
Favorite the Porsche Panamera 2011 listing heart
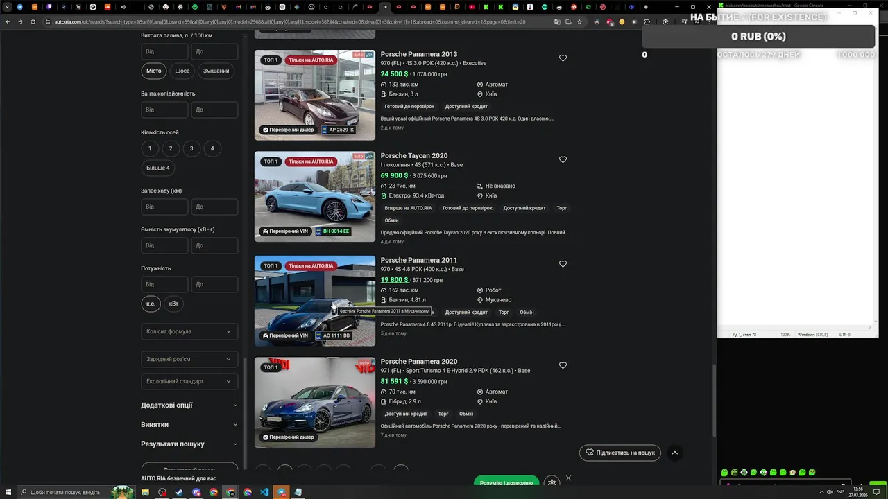coord(563,264)
